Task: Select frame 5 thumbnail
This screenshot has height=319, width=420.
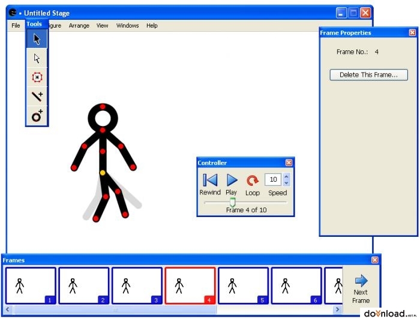Action: 243,285
